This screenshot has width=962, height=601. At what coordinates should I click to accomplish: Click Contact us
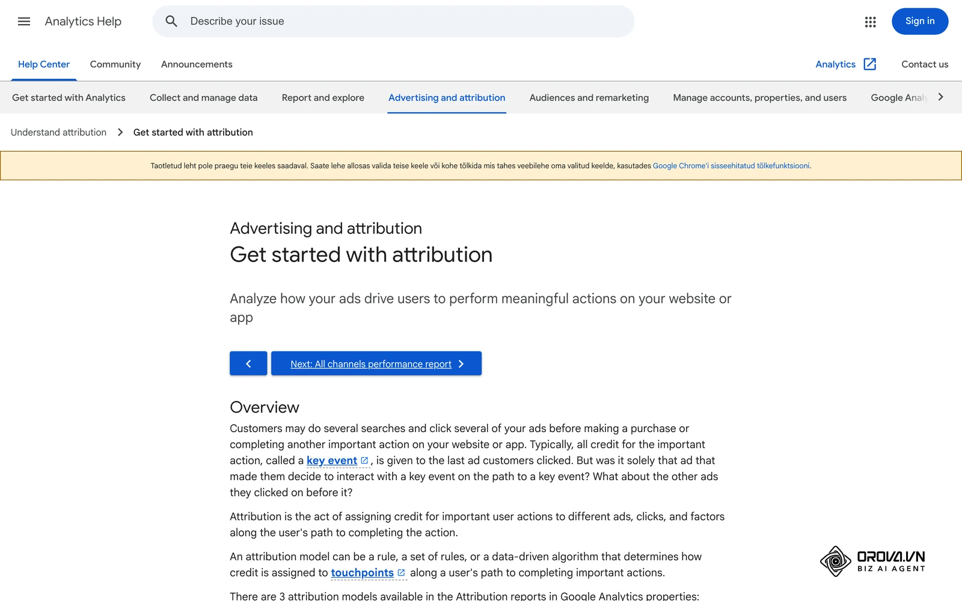tap(925, 64)
